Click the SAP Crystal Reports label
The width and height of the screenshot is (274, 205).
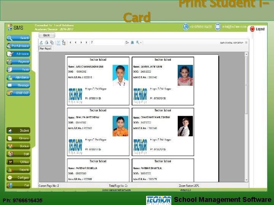[231, 43]
